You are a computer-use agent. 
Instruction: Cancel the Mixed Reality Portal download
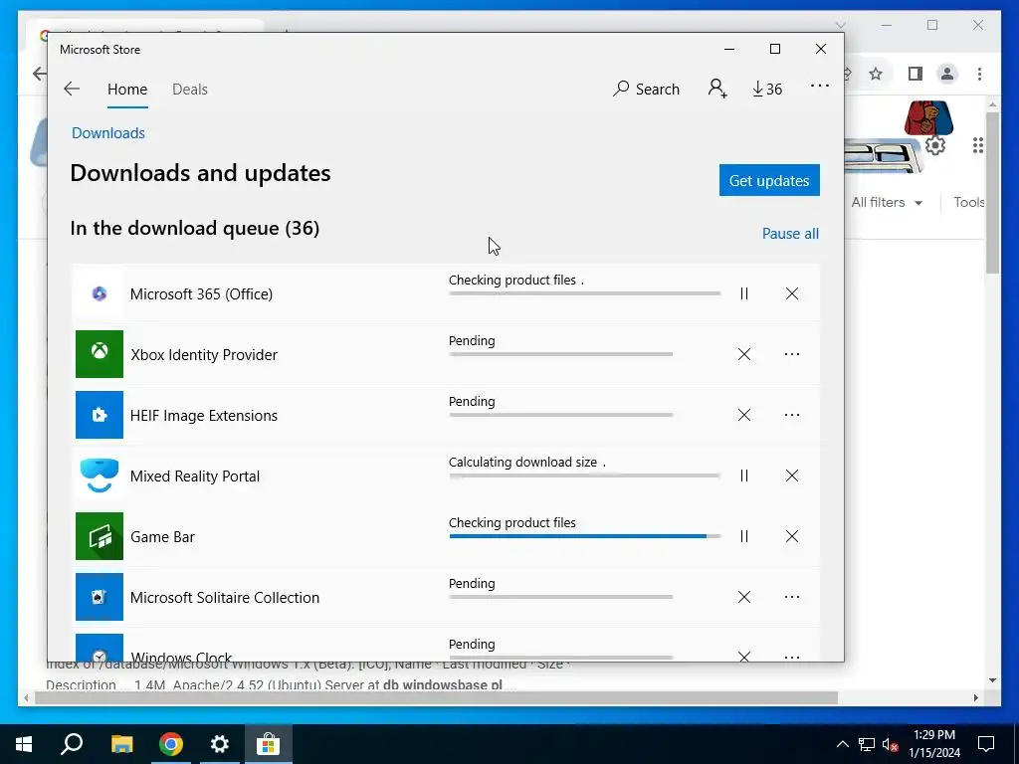791,476
